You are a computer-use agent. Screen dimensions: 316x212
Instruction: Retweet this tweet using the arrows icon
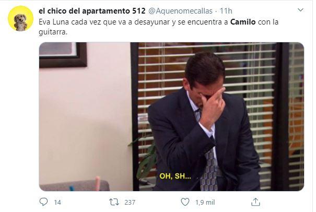[x=114, y=202]
